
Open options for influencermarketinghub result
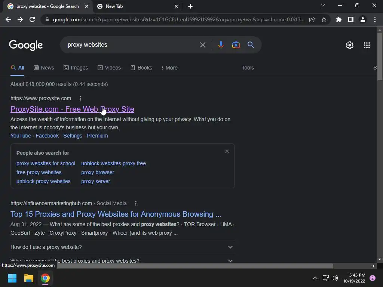(x=136, y=203)
